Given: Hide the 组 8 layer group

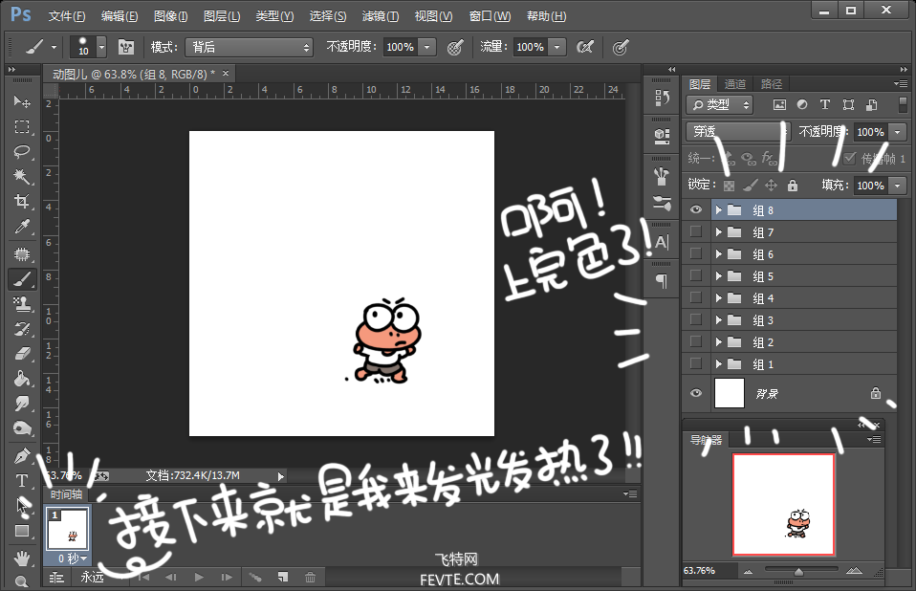Looking at the screenshot, I should tap(696, 209).
